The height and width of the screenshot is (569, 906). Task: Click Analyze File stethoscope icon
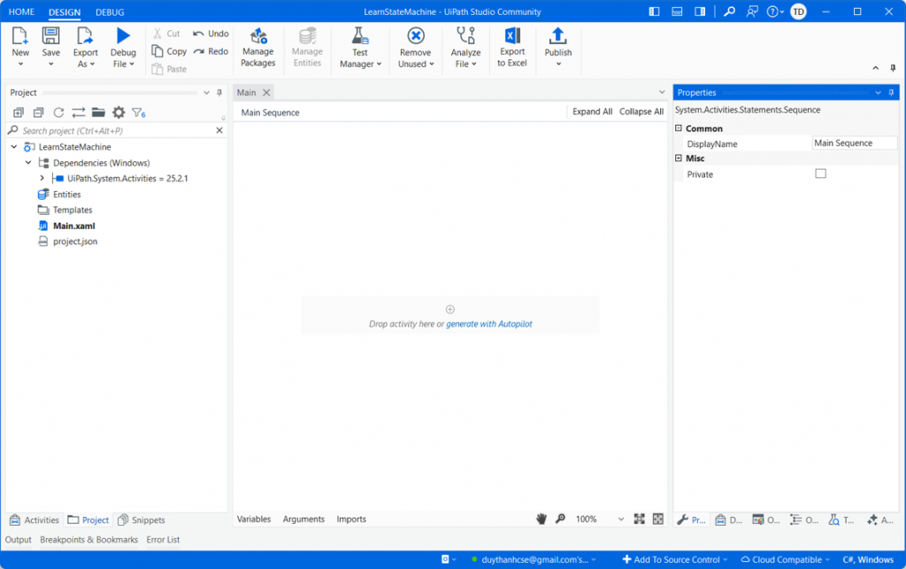[465, 36]
